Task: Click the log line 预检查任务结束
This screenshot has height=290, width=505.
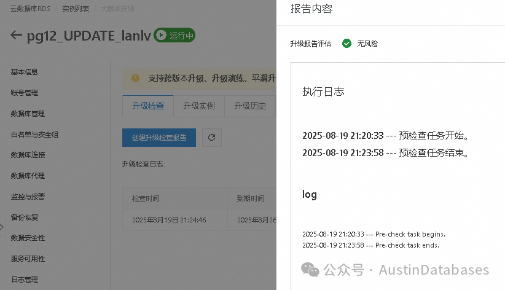Action: coord(386,153)
